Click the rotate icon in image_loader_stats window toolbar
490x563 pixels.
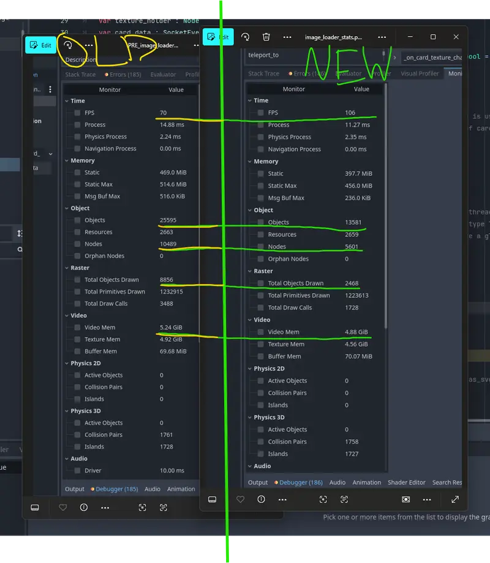tap(245, 37)
